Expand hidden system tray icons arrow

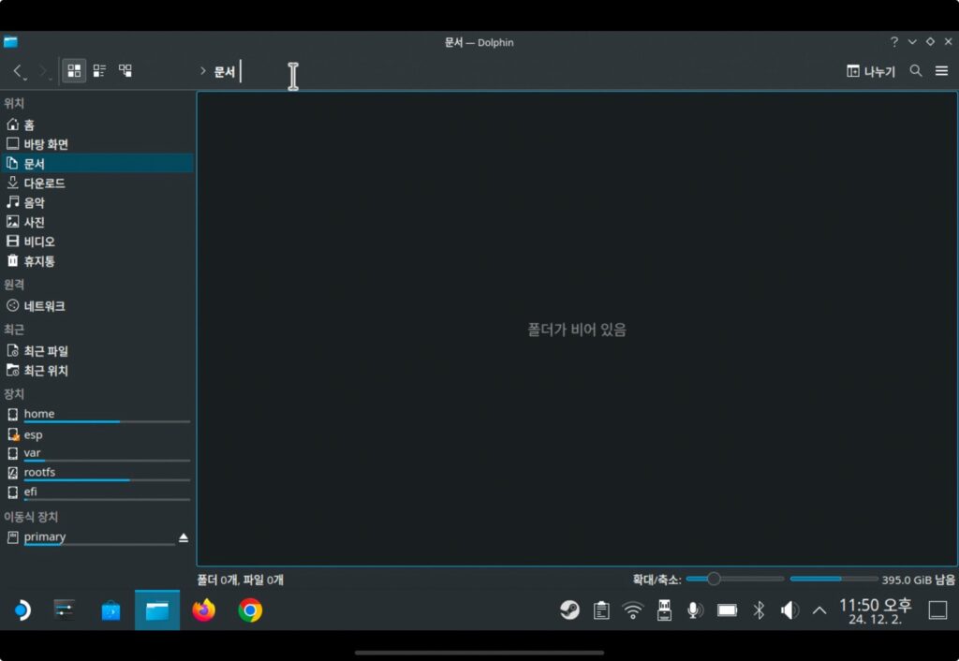819,610
